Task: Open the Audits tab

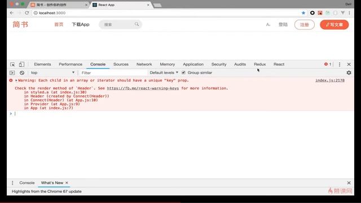Action: pos(240,64)
